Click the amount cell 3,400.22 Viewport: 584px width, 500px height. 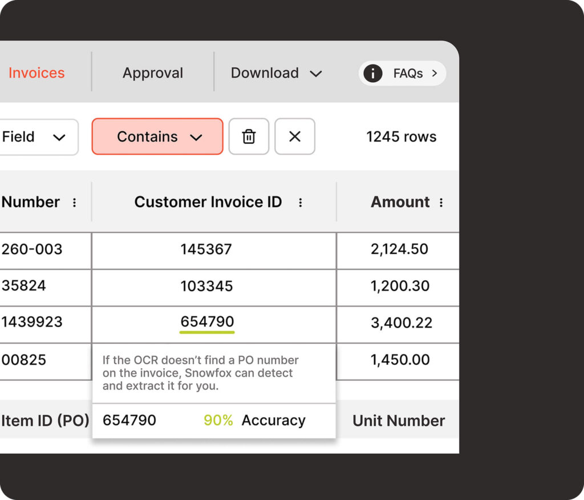click(x=401, y=323)
